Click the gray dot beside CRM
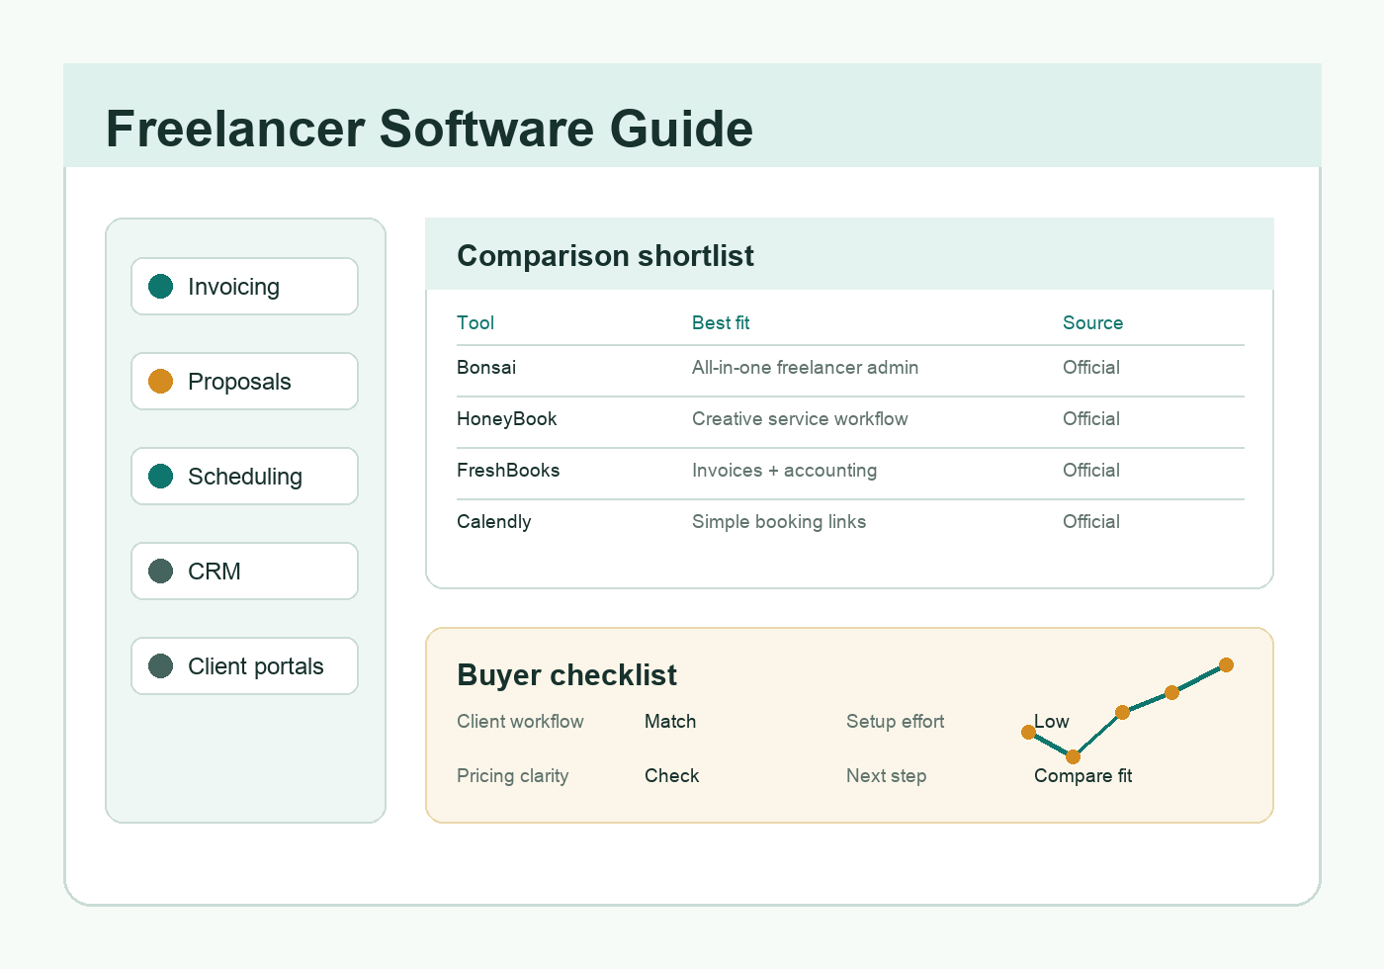The width and height of the screenshot is (1384, 969). 160,572
